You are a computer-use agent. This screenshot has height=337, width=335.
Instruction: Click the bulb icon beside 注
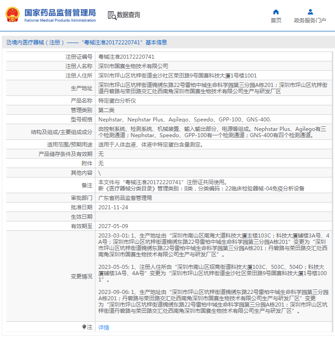(x=84, y=327)
